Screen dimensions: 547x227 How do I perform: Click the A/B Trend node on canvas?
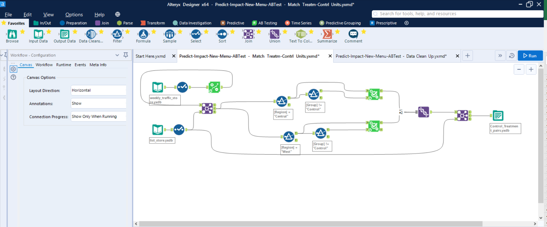pos(214,87)
